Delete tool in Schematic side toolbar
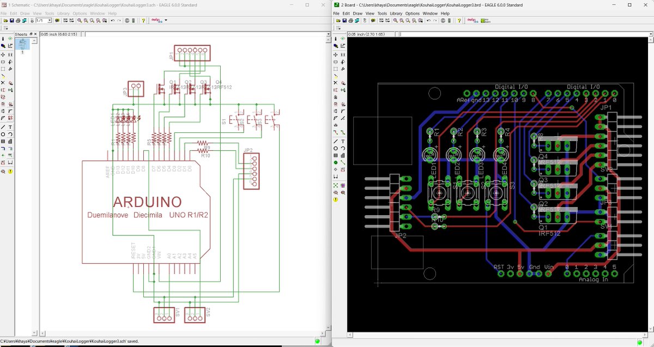654x347 pixels. click(x=3, y=82)
